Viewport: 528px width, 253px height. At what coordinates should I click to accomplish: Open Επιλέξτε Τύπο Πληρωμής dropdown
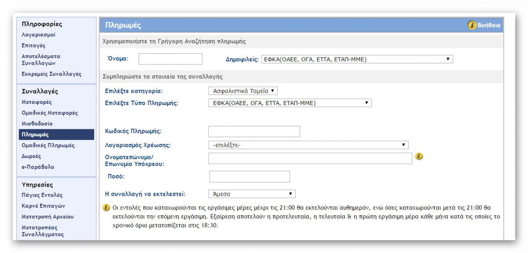point(290,103)
